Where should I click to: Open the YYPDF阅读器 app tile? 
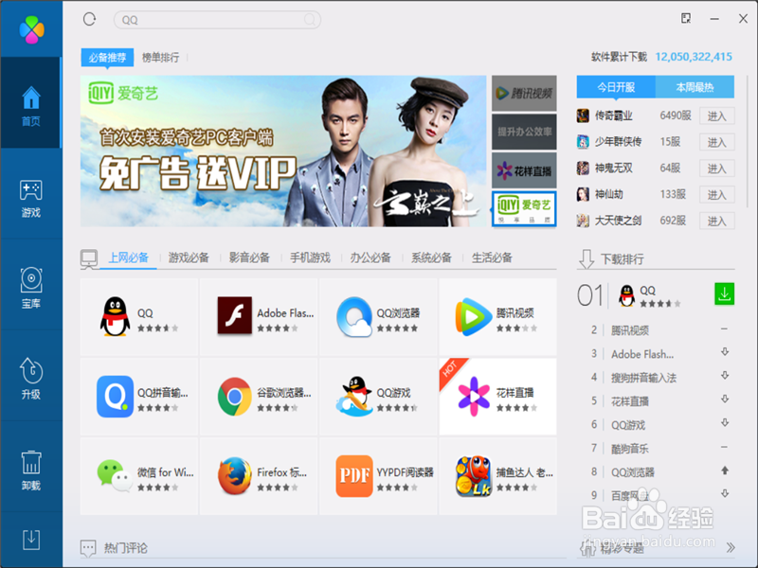click(378, 476)
